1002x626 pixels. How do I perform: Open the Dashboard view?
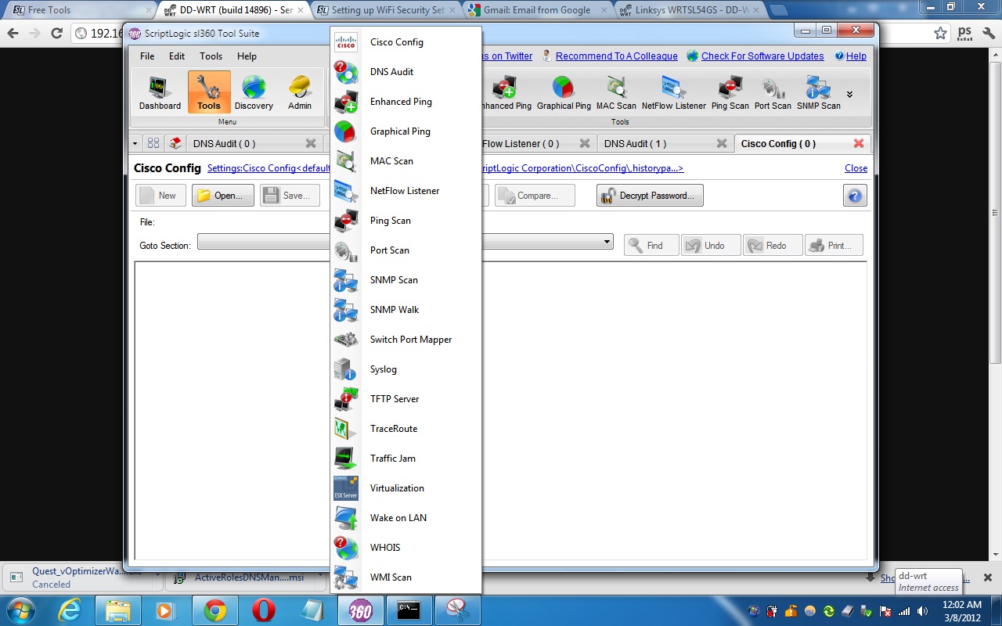click(159, 92)
